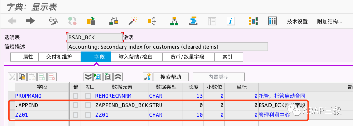Open the object list navigation icon
This screenshot has height=126, width=353.
tap(193, 21)
